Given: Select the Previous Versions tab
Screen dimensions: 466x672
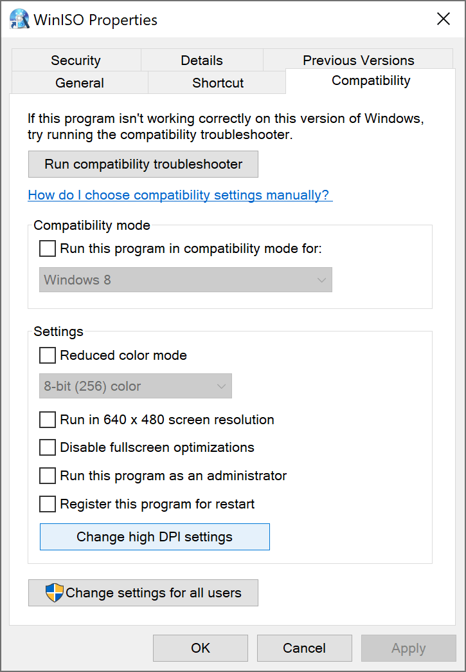Looking at the screenshot, I should (357, 60).
